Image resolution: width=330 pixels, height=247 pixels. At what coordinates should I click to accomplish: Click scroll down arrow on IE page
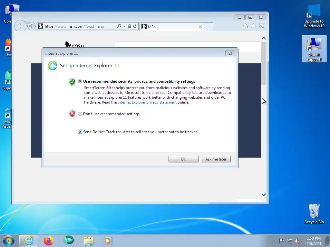(264, 195)
